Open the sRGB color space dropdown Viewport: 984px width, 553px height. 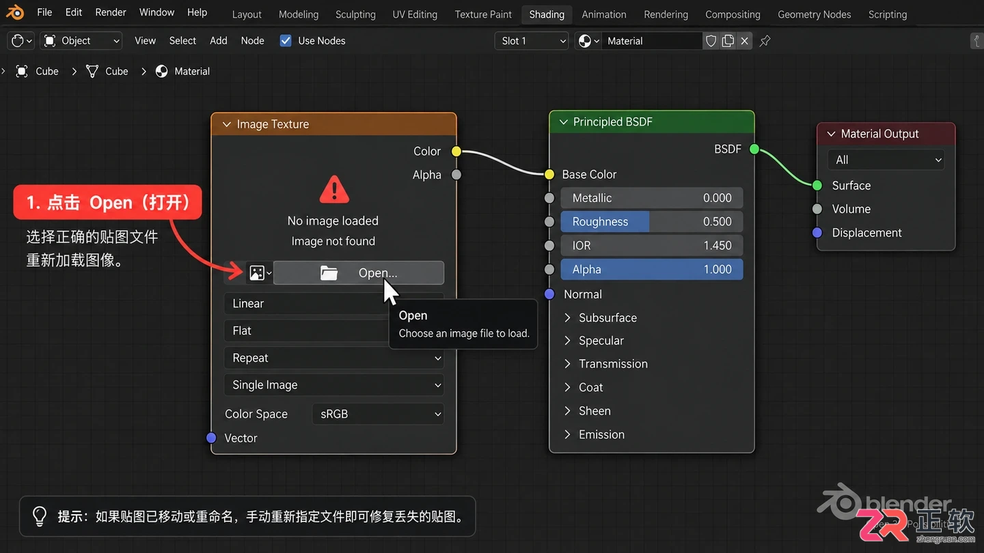(378, 414)
